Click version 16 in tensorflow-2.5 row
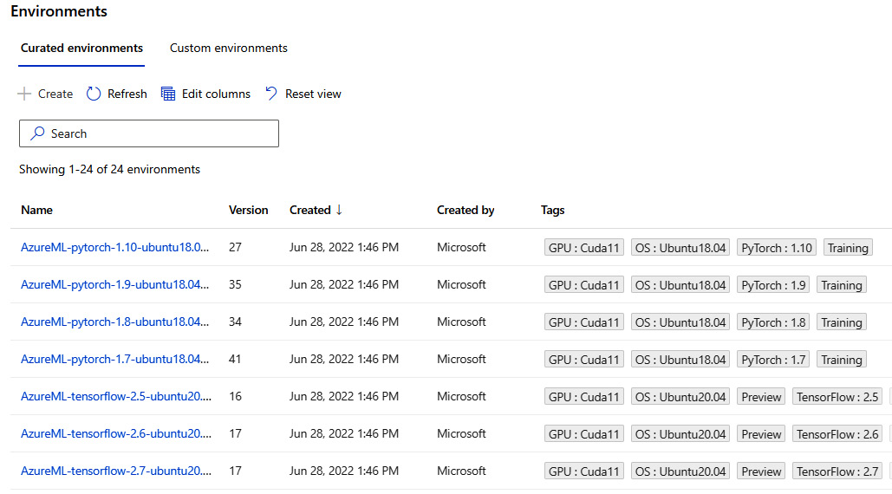Screen dimensions: 892x494 [x=235, y=396]
